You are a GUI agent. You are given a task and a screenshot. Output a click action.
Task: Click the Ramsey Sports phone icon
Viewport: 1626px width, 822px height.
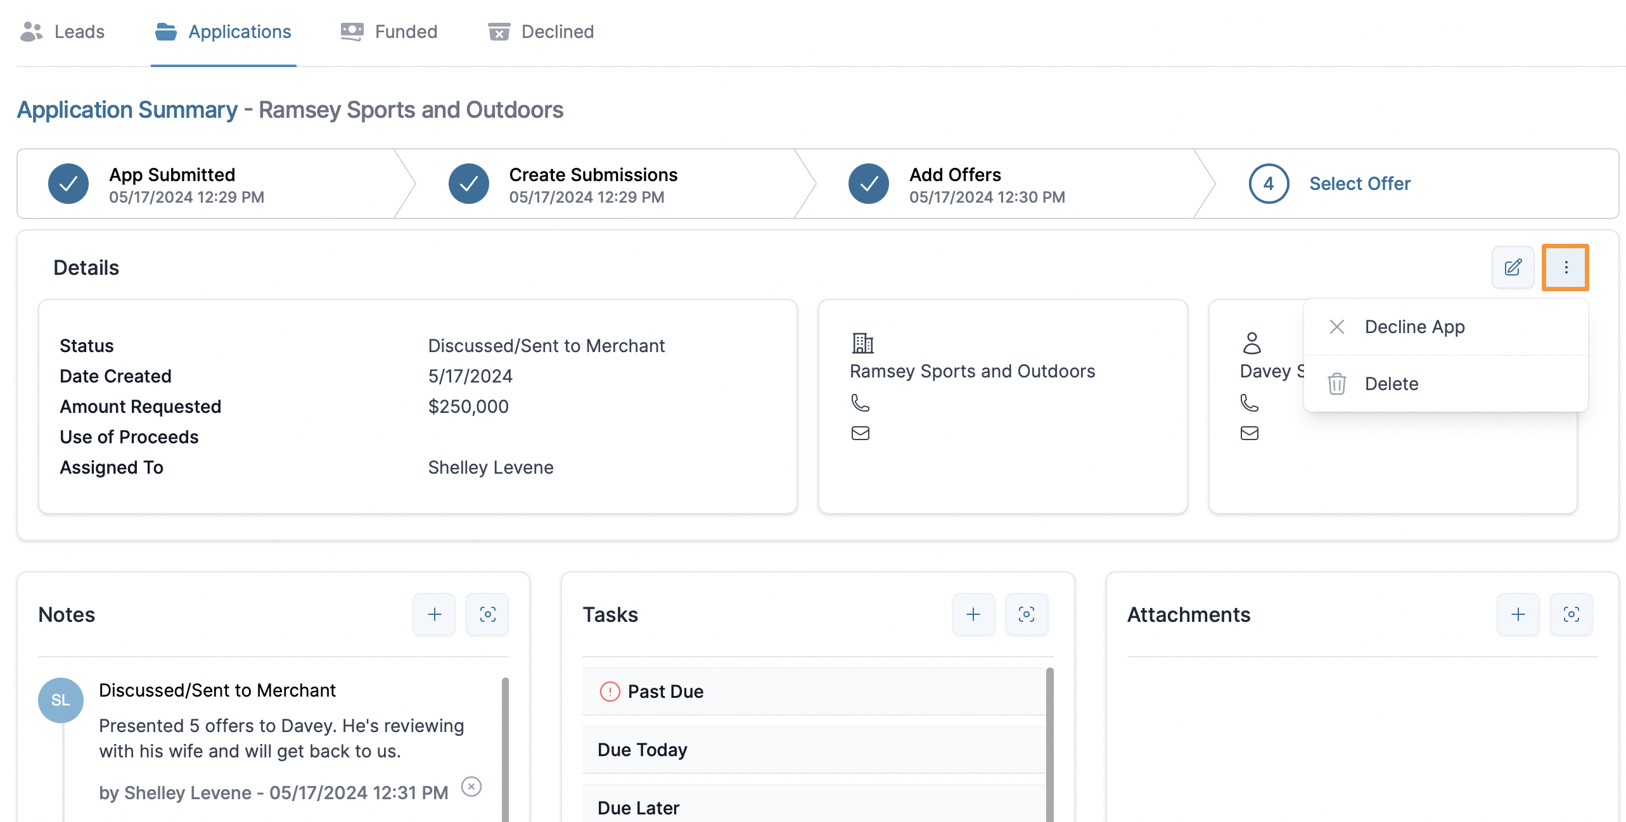(x=860, y=403)
